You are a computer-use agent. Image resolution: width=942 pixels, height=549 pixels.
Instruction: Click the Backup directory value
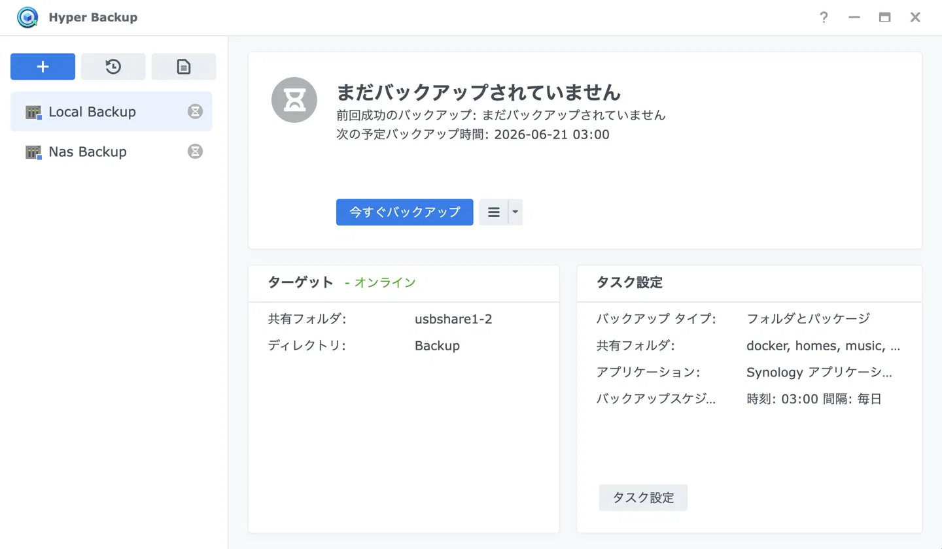pos(437,346)
